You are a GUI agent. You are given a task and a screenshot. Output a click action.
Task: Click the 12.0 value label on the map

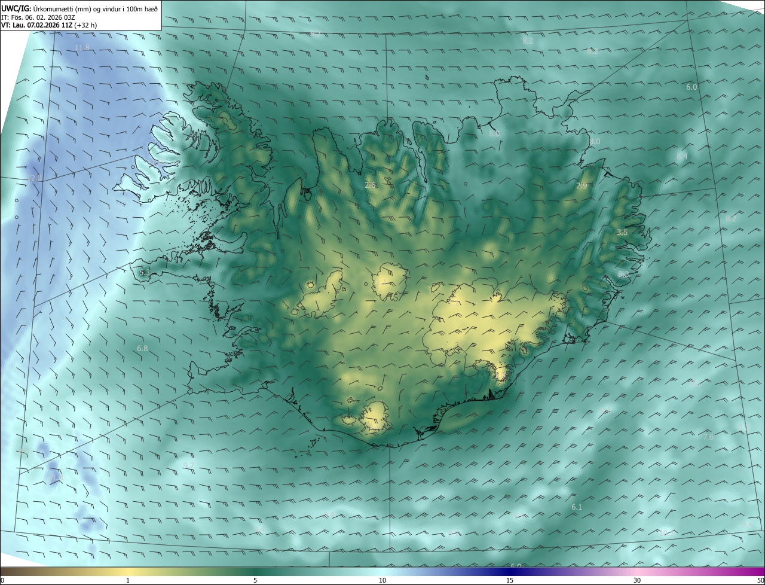[35, 178]
